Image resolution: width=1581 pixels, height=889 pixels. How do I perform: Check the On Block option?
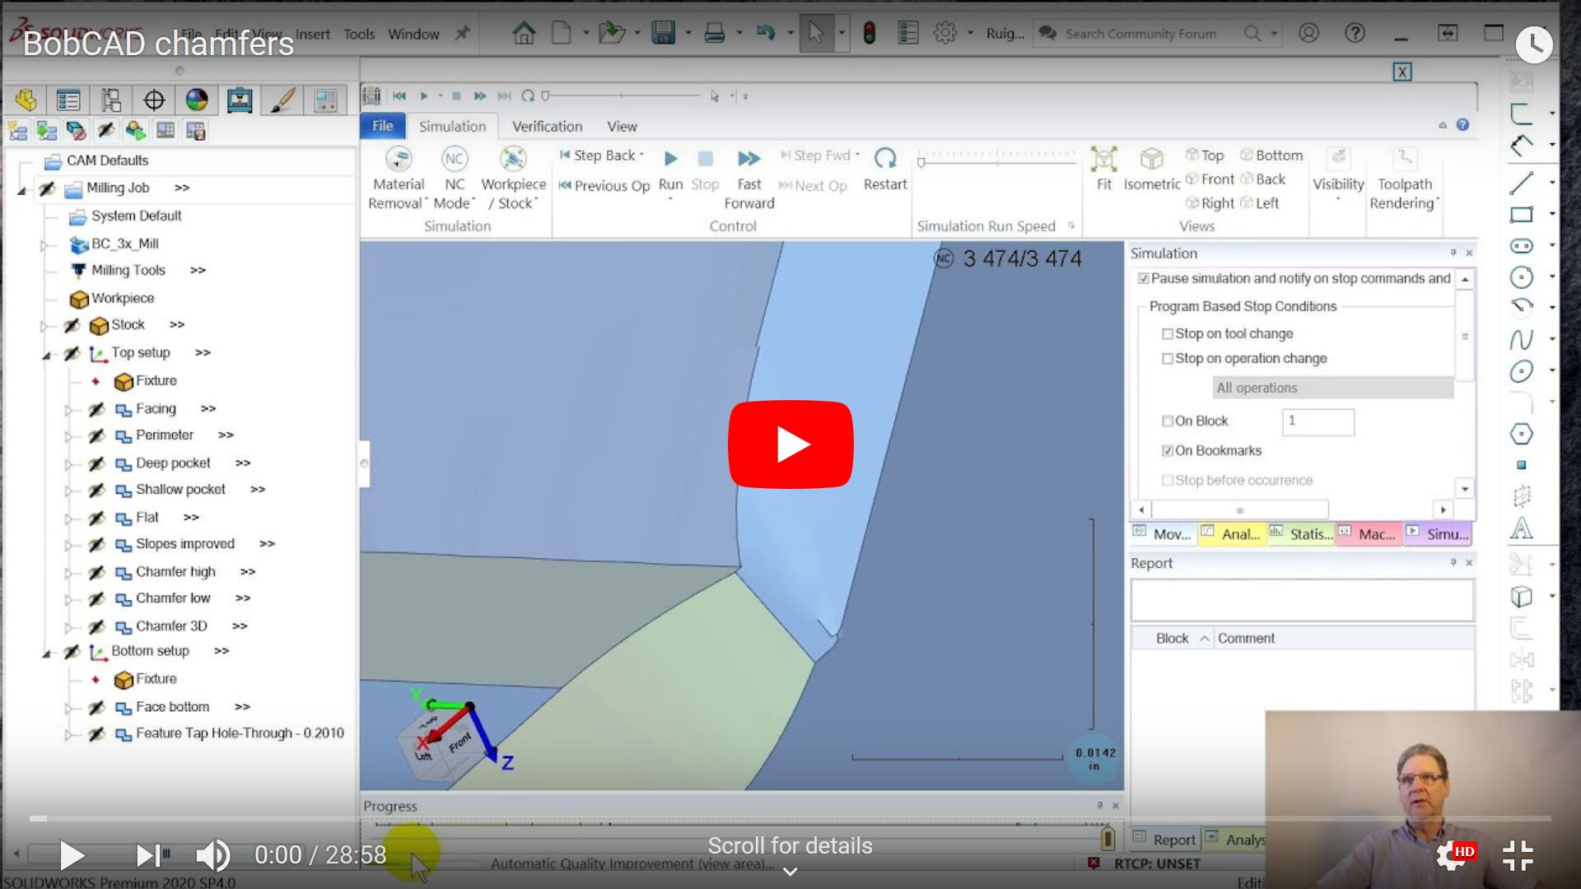1167,421
